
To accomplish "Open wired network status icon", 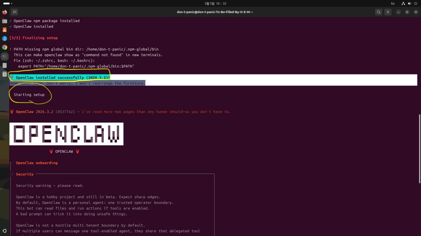I will point(403,3).
